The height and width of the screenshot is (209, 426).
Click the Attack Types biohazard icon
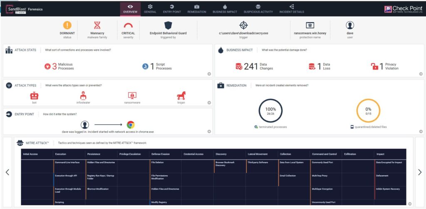click(9, 86)
